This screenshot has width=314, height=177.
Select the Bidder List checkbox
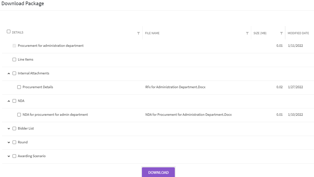pos(14,128)
